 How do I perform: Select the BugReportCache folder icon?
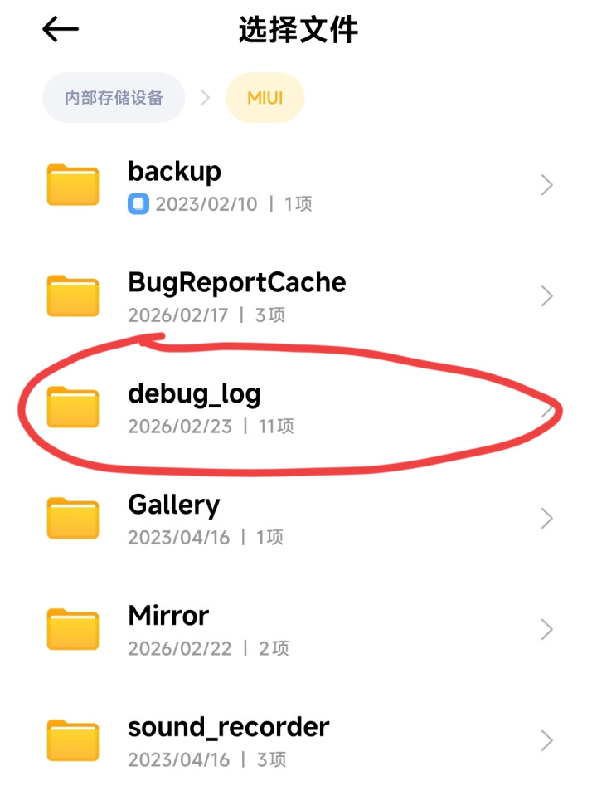[x=73, y=295]
